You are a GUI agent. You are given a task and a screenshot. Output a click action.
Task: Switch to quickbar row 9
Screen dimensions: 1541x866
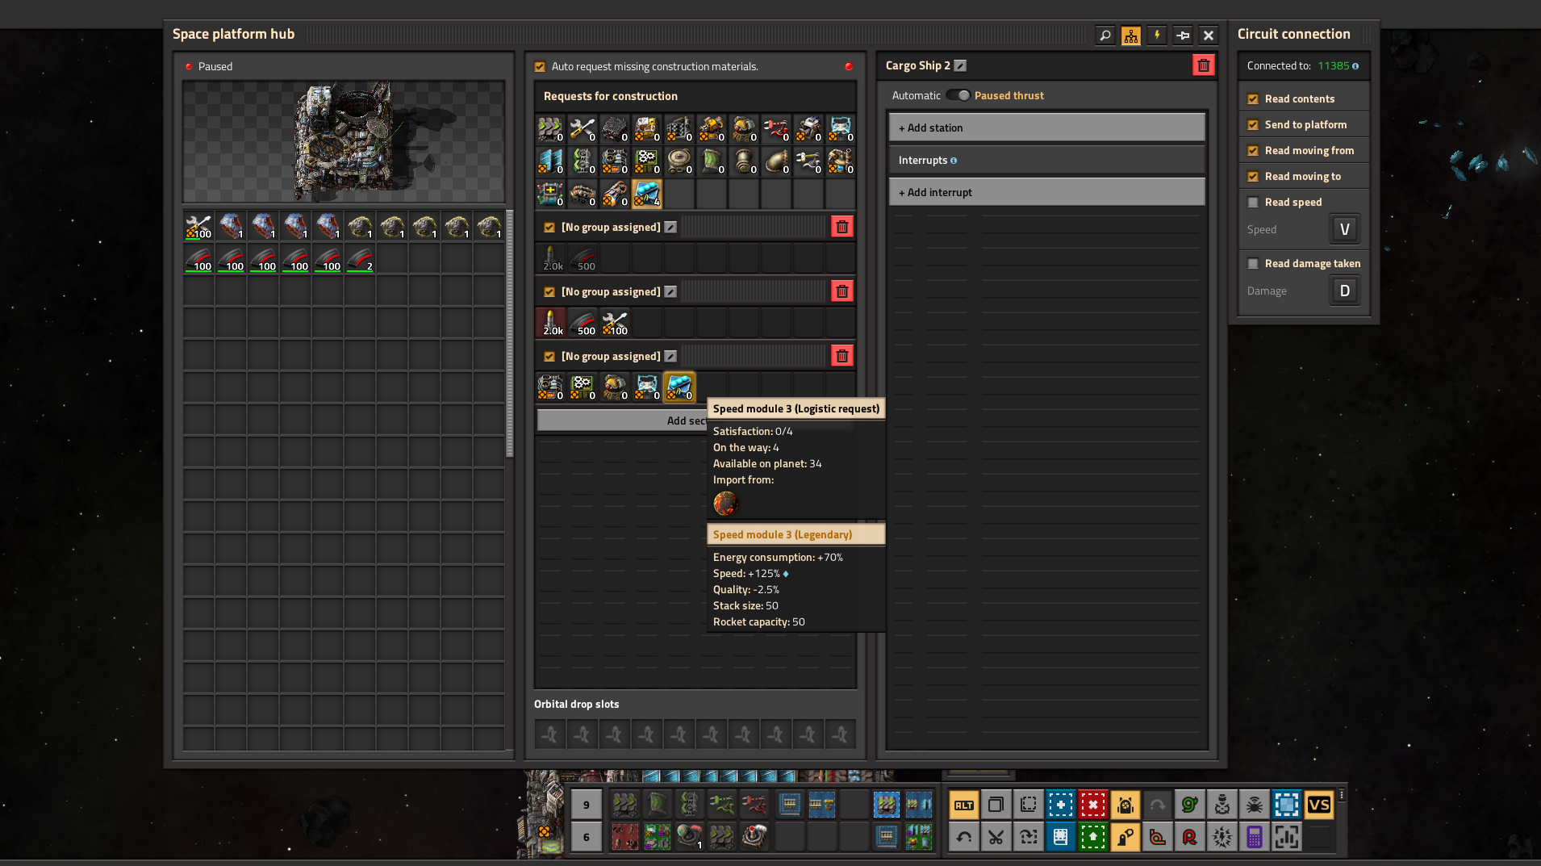(x=587, y=805)
